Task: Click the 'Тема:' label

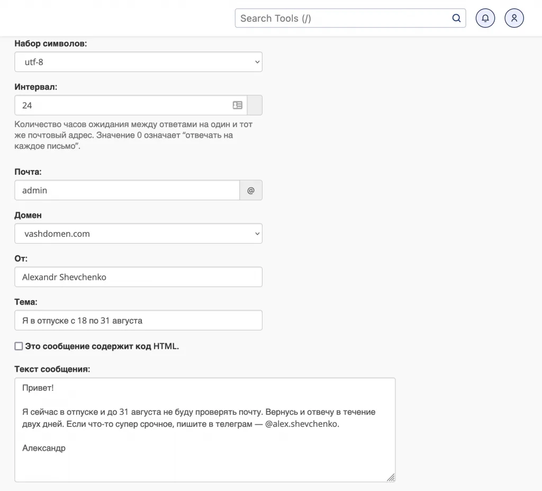Action: [x=26, y=302]
